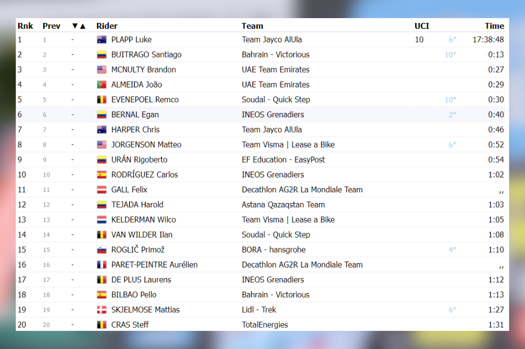The image size is (525, 349).
Task: Open EF Education - EasyPost team link
Action: 283,160
